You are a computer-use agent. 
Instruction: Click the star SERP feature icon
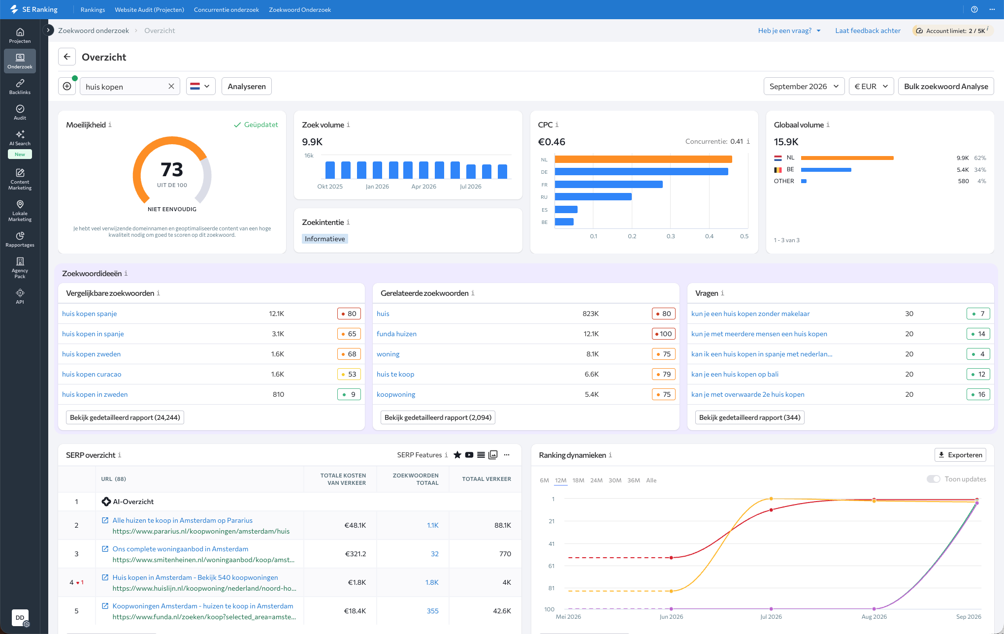pos(457,455)
